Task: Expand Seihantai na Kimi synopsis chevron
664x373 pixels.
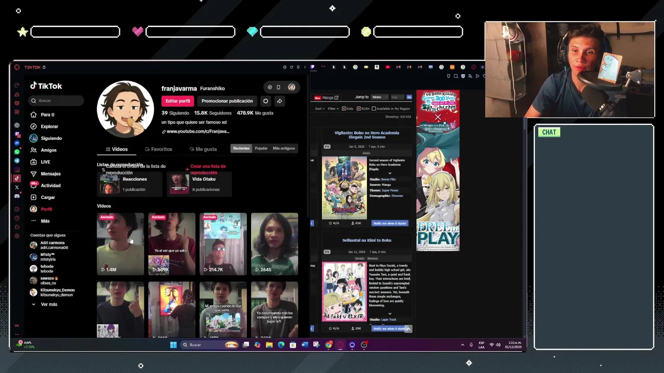Action: pyautogui.click(x=390, y=313)
